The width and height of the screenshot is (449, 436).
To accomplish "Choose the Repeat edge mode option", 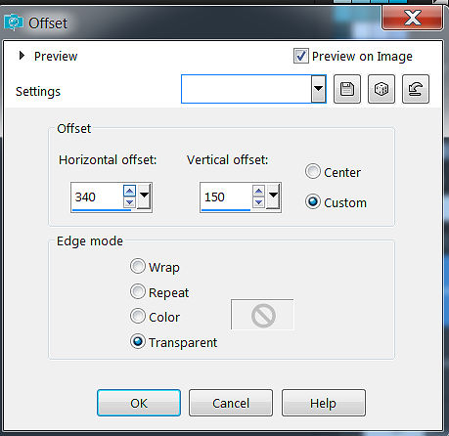I will pyautogui.click(x=138, y=291).
